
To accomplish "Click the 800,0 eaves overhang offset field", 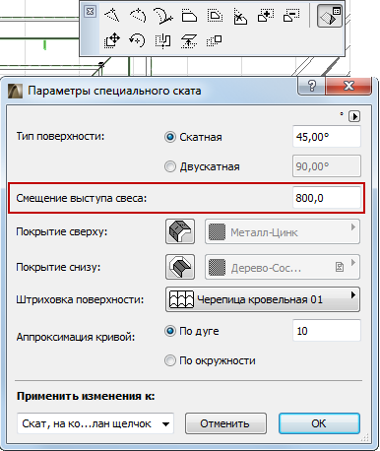I will point(327,198).
